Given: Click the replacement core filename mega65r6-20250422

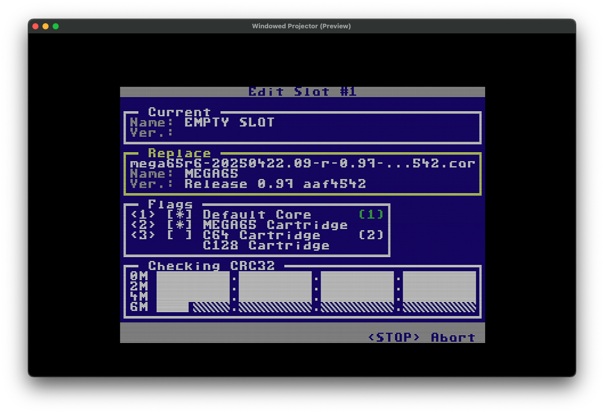Looking at the screenshot, I should tap(303, 163).
